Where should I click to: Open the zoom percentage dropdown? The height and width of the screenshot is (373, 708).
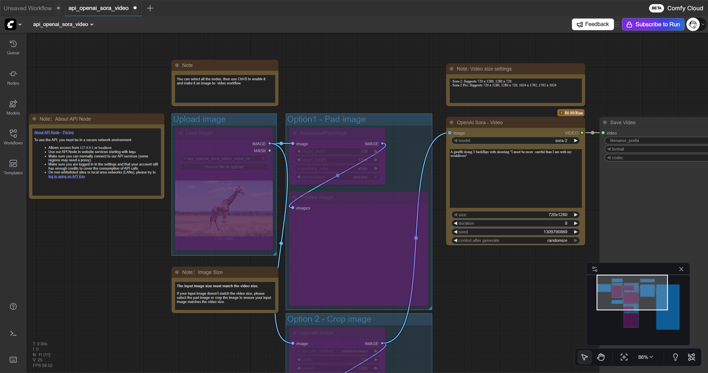(x=645, y=357)
